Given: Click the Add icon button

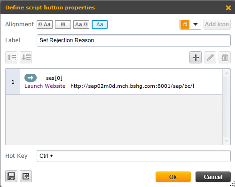Looking at the screenshot, I should click(x=217, y=24).
